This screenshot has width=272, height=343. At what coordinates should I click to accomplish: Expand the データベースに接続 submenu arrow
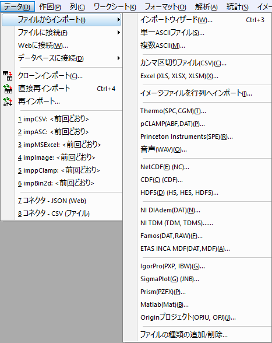pyautogui.click(x=119, y=58)
